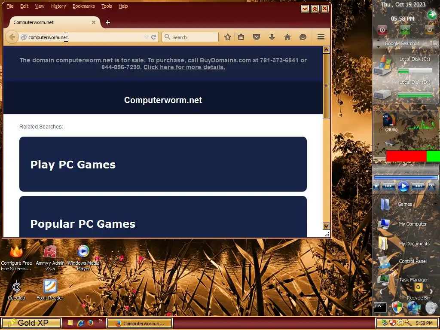The height and width of the screenshot is (330, 440).
Task: Open the Firefox hamburger menu
Action: tap(321, 37)
